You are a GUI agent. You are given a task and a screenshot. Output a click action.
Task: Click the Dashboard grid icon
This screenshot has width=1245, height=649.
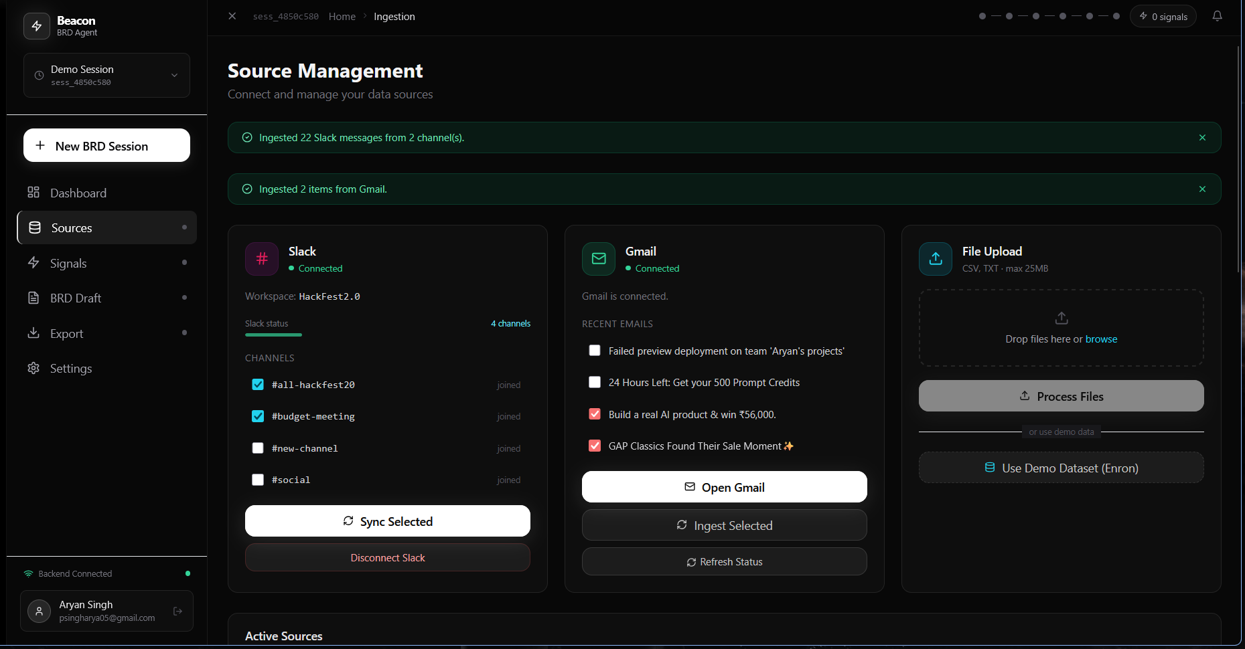[33, 192]
